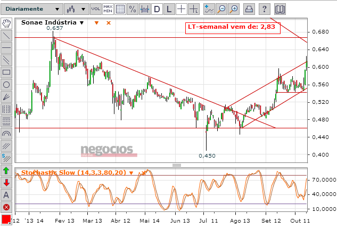Click the 0,680 price axis label
The width and height of the screenshot is (337, 229).
(x=320, y=32)
